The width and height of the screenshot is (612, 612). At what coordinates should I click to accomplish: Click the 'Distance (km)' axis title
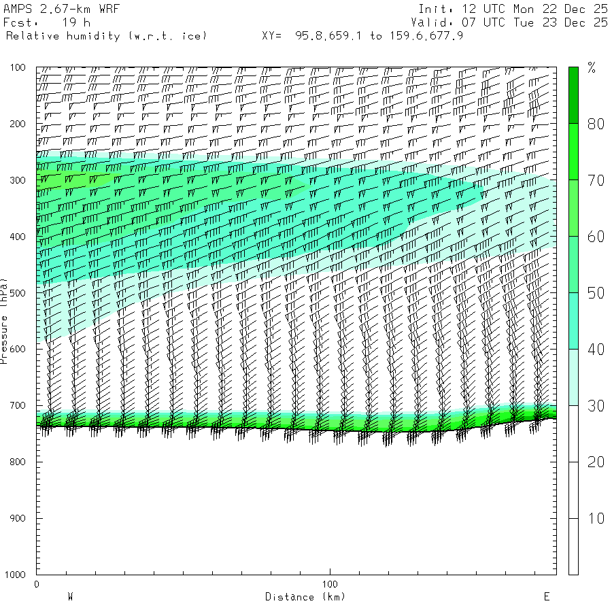click(x=305, y=597)
